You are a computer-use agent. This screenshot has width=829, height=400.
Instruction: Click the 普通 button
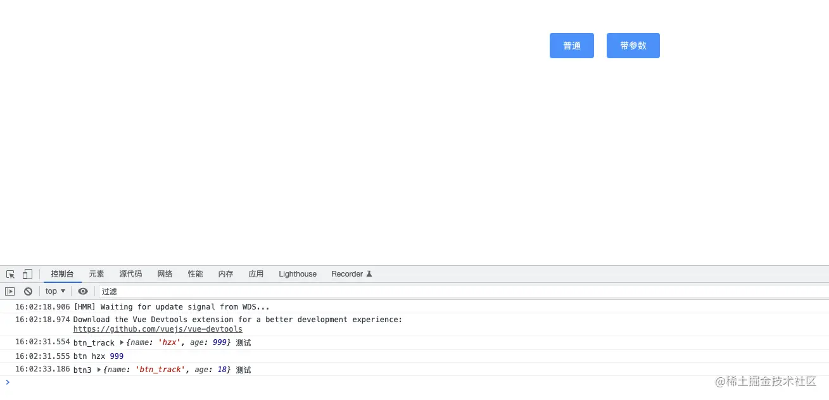click(x=572, y=46)
